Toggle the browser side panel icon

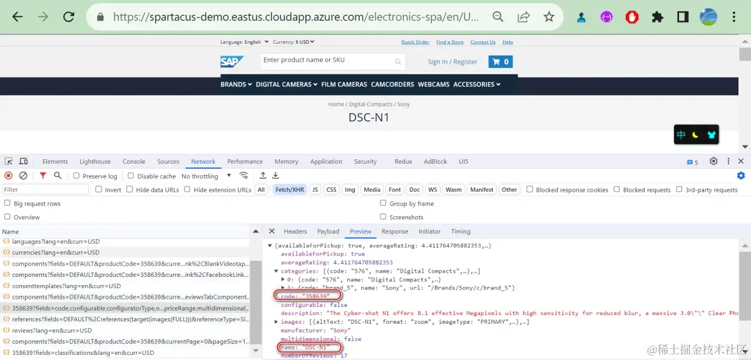click(x=683, y=17)
